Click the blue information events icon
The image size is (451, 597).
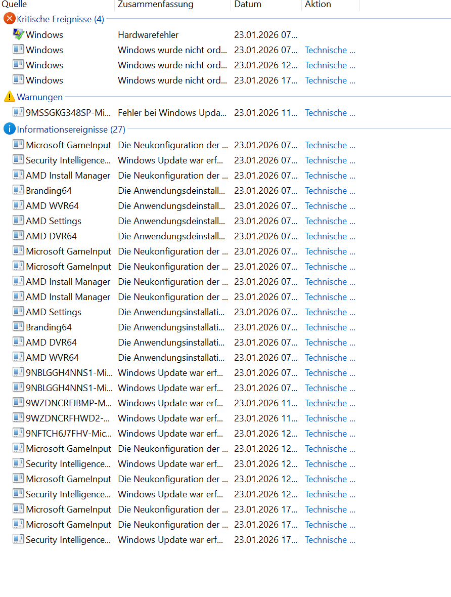(x=9, y=129)
